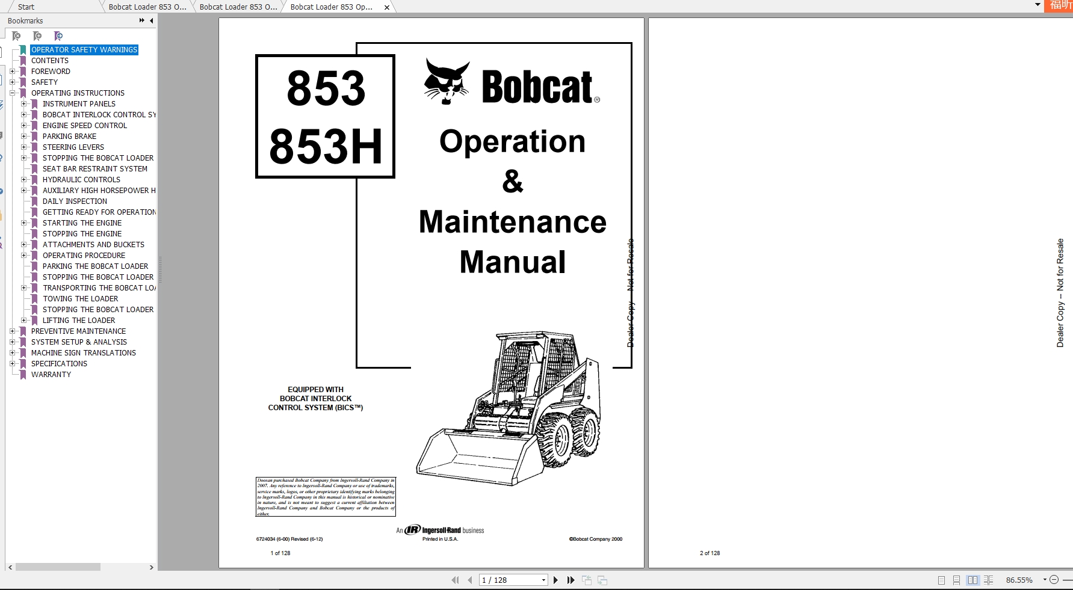Go to previous view

586,580
